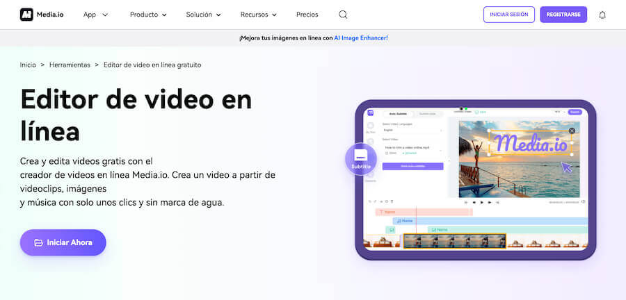The image size is (626, 300).
Task: Select the long blue audio track
Action: click(x=490, y=221)
